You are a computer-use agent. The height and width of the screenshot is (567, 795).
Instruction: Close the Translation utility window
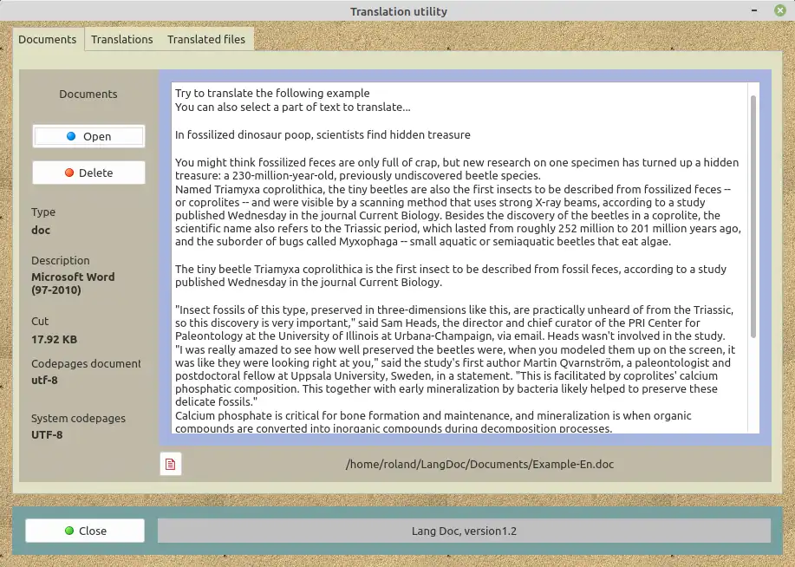pos(779,10)
